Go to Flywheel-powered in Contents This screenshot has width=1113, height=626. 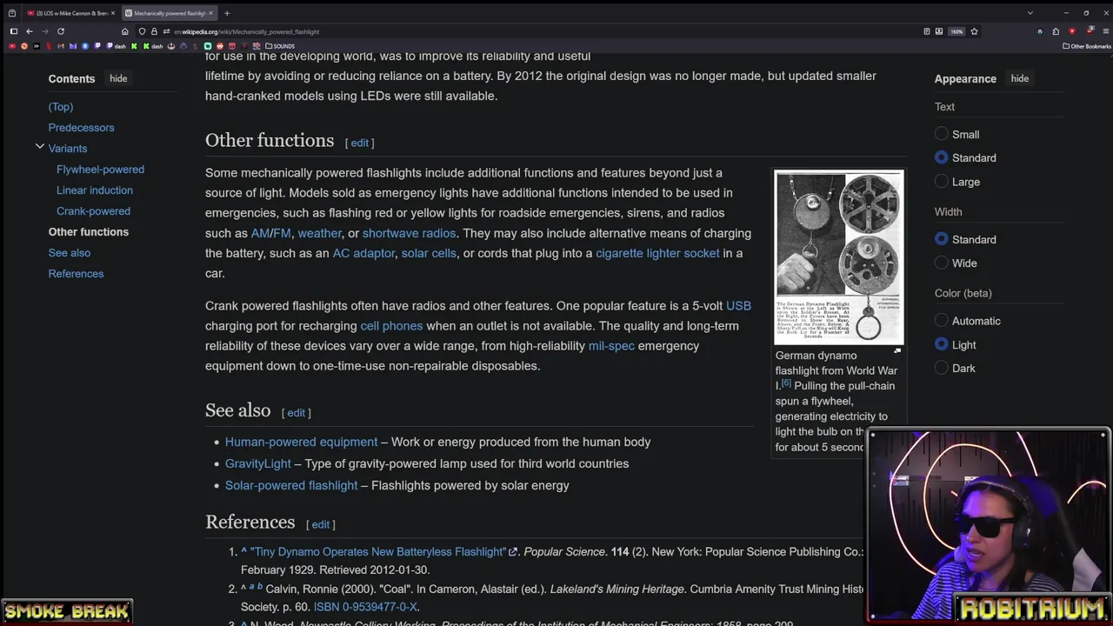100,169
